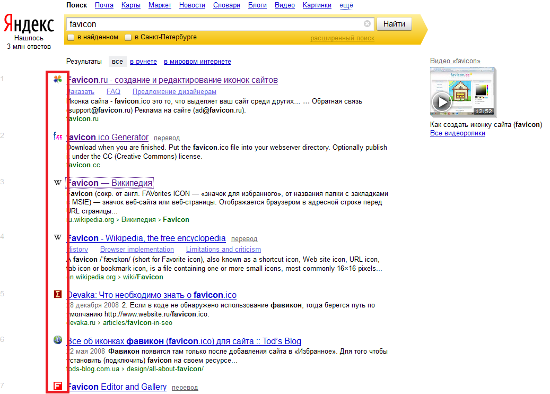Click the favicon.cc result's f.cc favicon
The height and width of the screenshot is (394, 550).
coord(58,136)
